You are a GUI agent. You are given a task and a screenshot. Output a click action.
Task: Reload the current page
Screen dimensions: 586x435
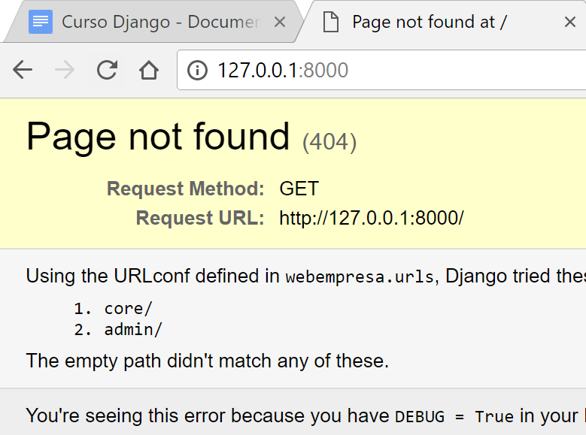(x=108, y=70)
